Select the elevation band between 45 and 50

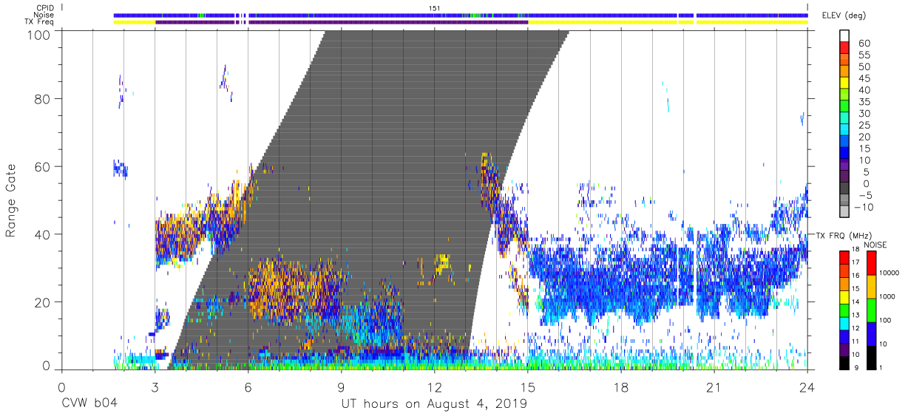pyautogui.click(x=844, y=72)
